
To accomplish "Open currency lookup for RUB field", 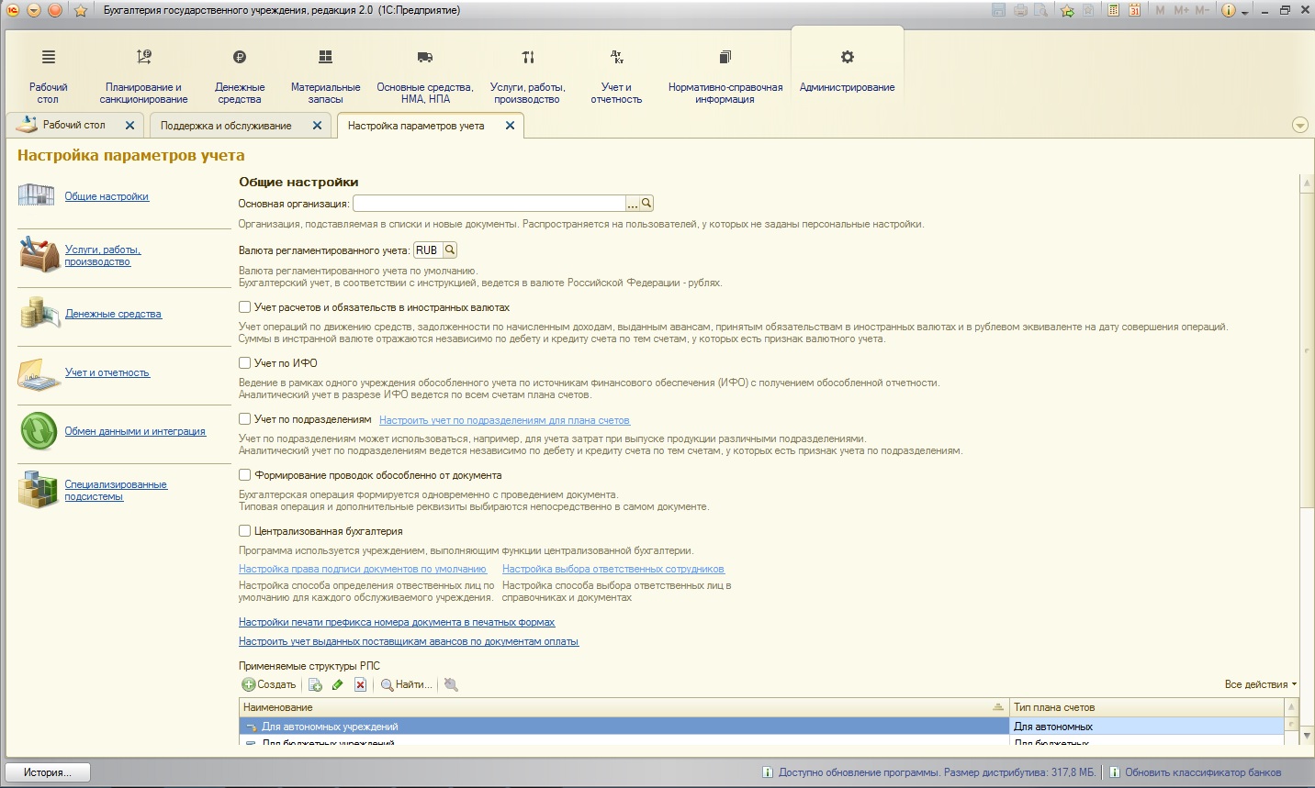I will point(450,250).
